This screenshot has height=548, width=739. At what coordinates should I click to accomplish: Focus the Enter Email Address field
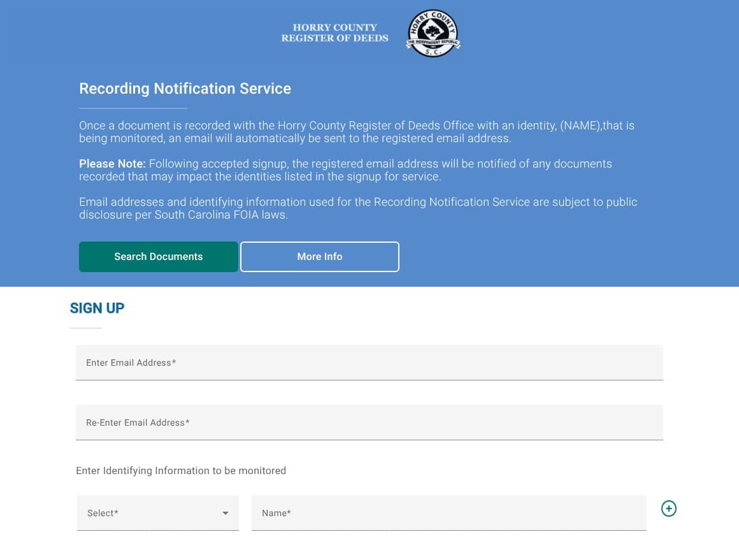point(369,362)
